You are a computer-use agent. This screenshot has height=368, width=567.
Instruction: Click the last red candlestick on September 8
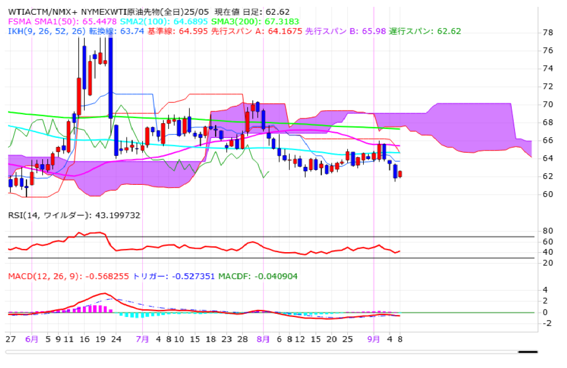[400, 174]
